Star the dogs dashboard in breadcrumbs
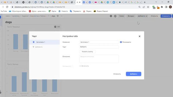Image resolution: width=173 pixels, height=97 pixels. tap(58, 16)
